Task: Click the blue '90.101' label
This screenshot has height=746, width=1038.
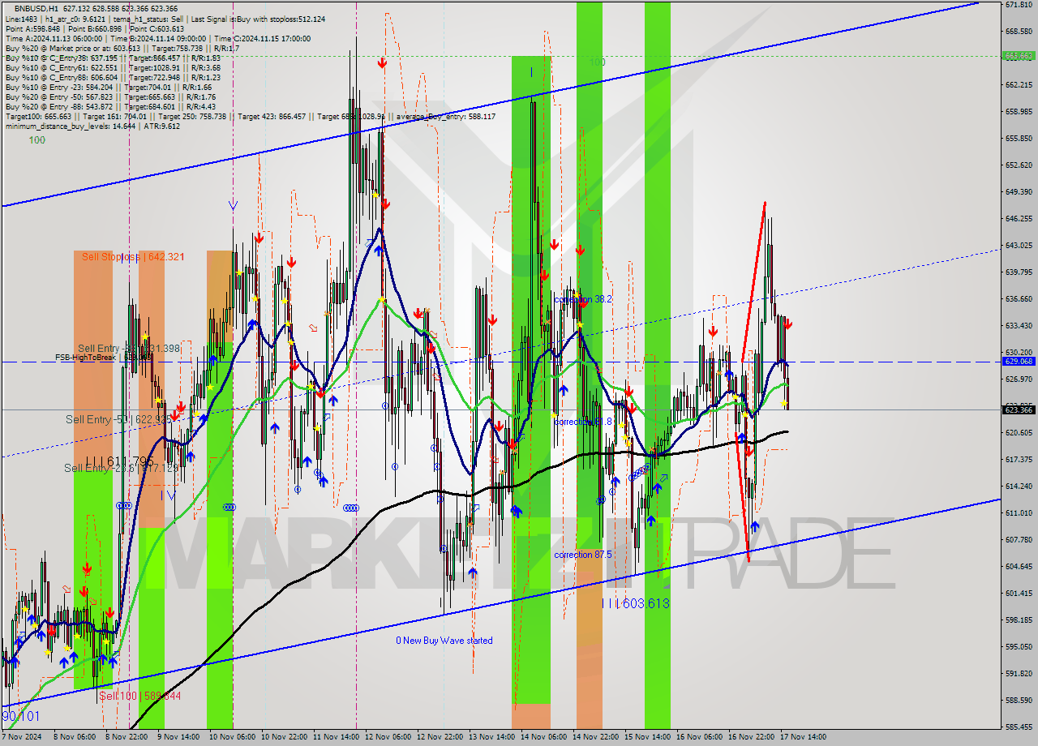Action: tap(20, 717)
